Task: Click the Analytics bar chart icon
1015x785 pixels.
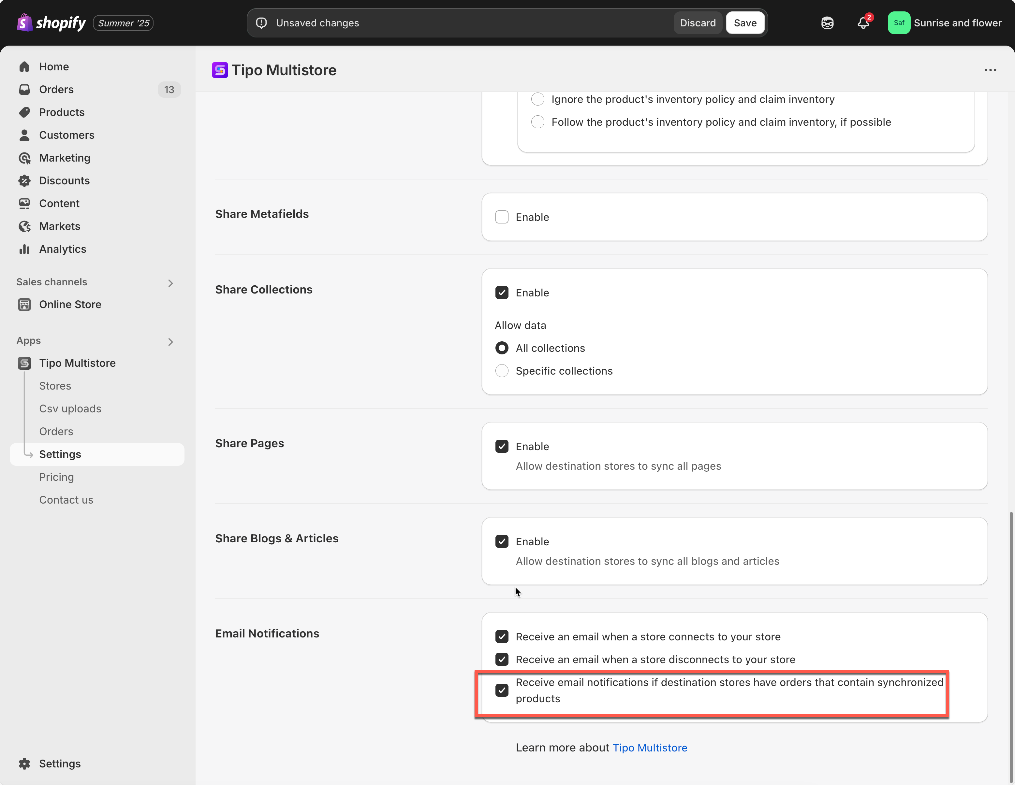Action: point(25,250)
